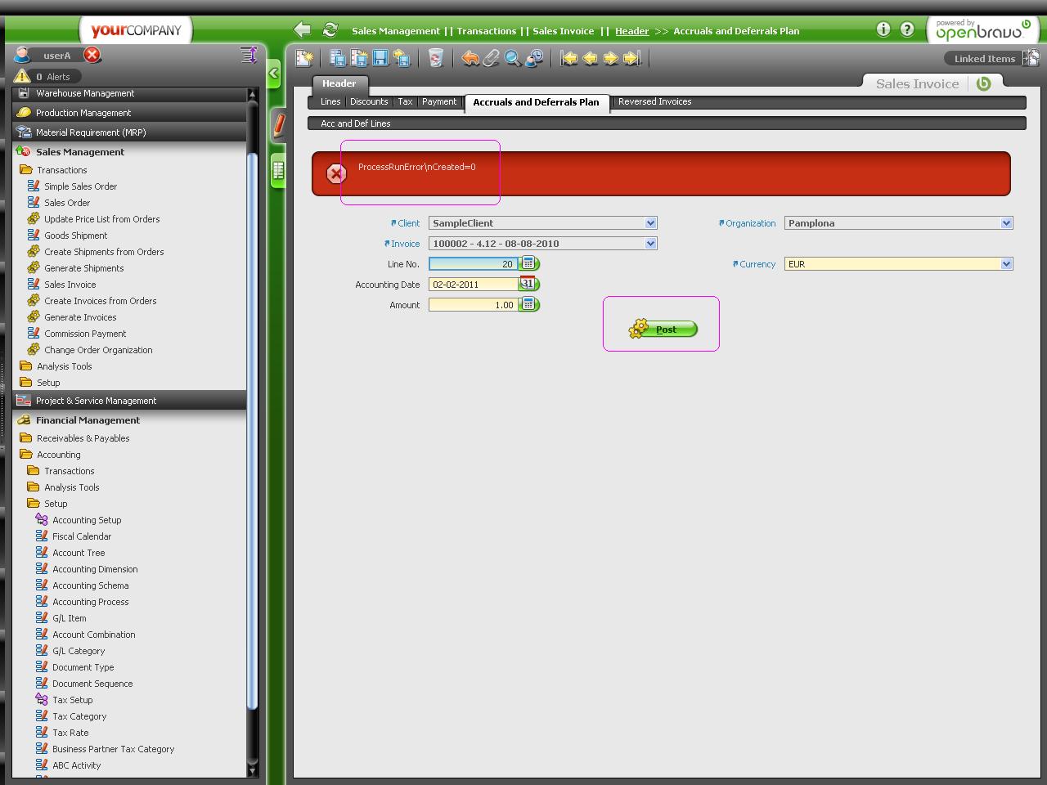Open the Reversed Invoices tab
1047x785 pixels.
[654, 101]
